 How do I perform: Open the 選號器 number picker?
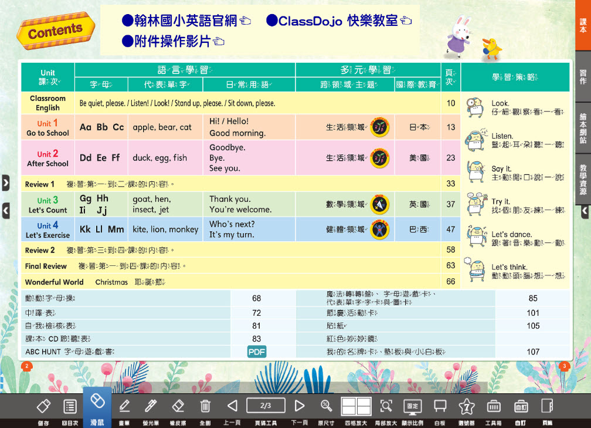466,406
